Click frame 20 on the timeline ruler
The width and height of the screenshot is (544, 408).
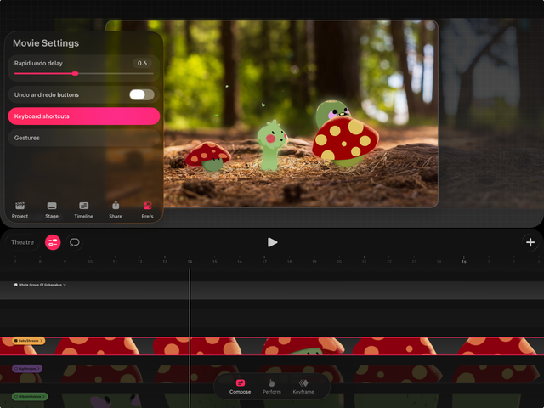pos(339,260)
